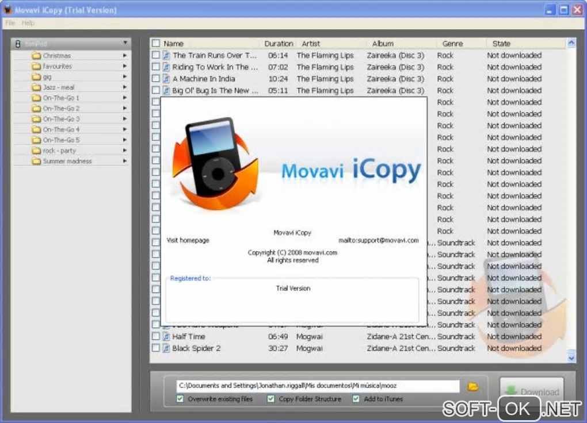Toggle Copy Folder Structure checkbox
The height and width of the screenshot is (423, 587).
pyautogui.click(x=270, y=399)
